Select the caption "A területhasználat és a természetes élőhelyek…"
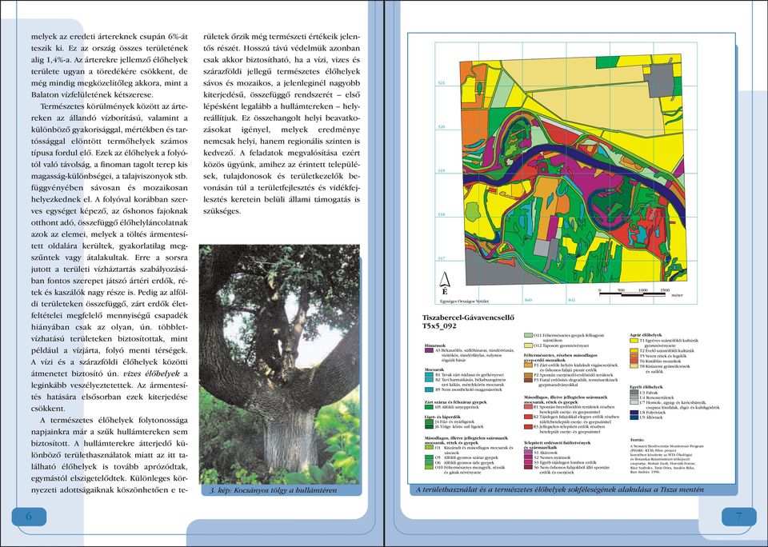Image resolution: width=768 pixels, height=547 pixels. pos(560,489)
